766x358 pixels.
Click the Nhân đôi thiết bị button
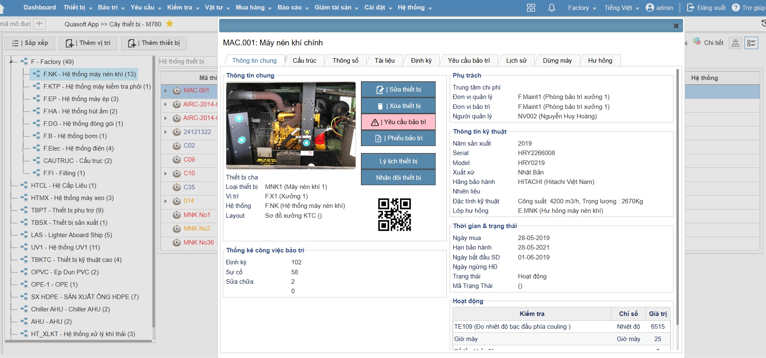point(398,178)
